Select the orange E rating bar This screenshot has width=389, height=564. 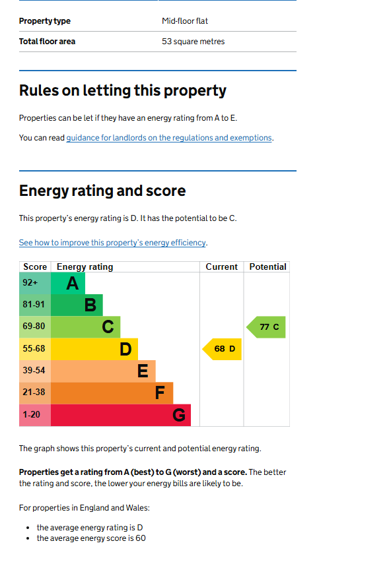pos(103,371)
